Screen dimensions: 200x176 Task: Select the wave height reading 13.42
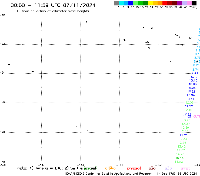point(182,146)
